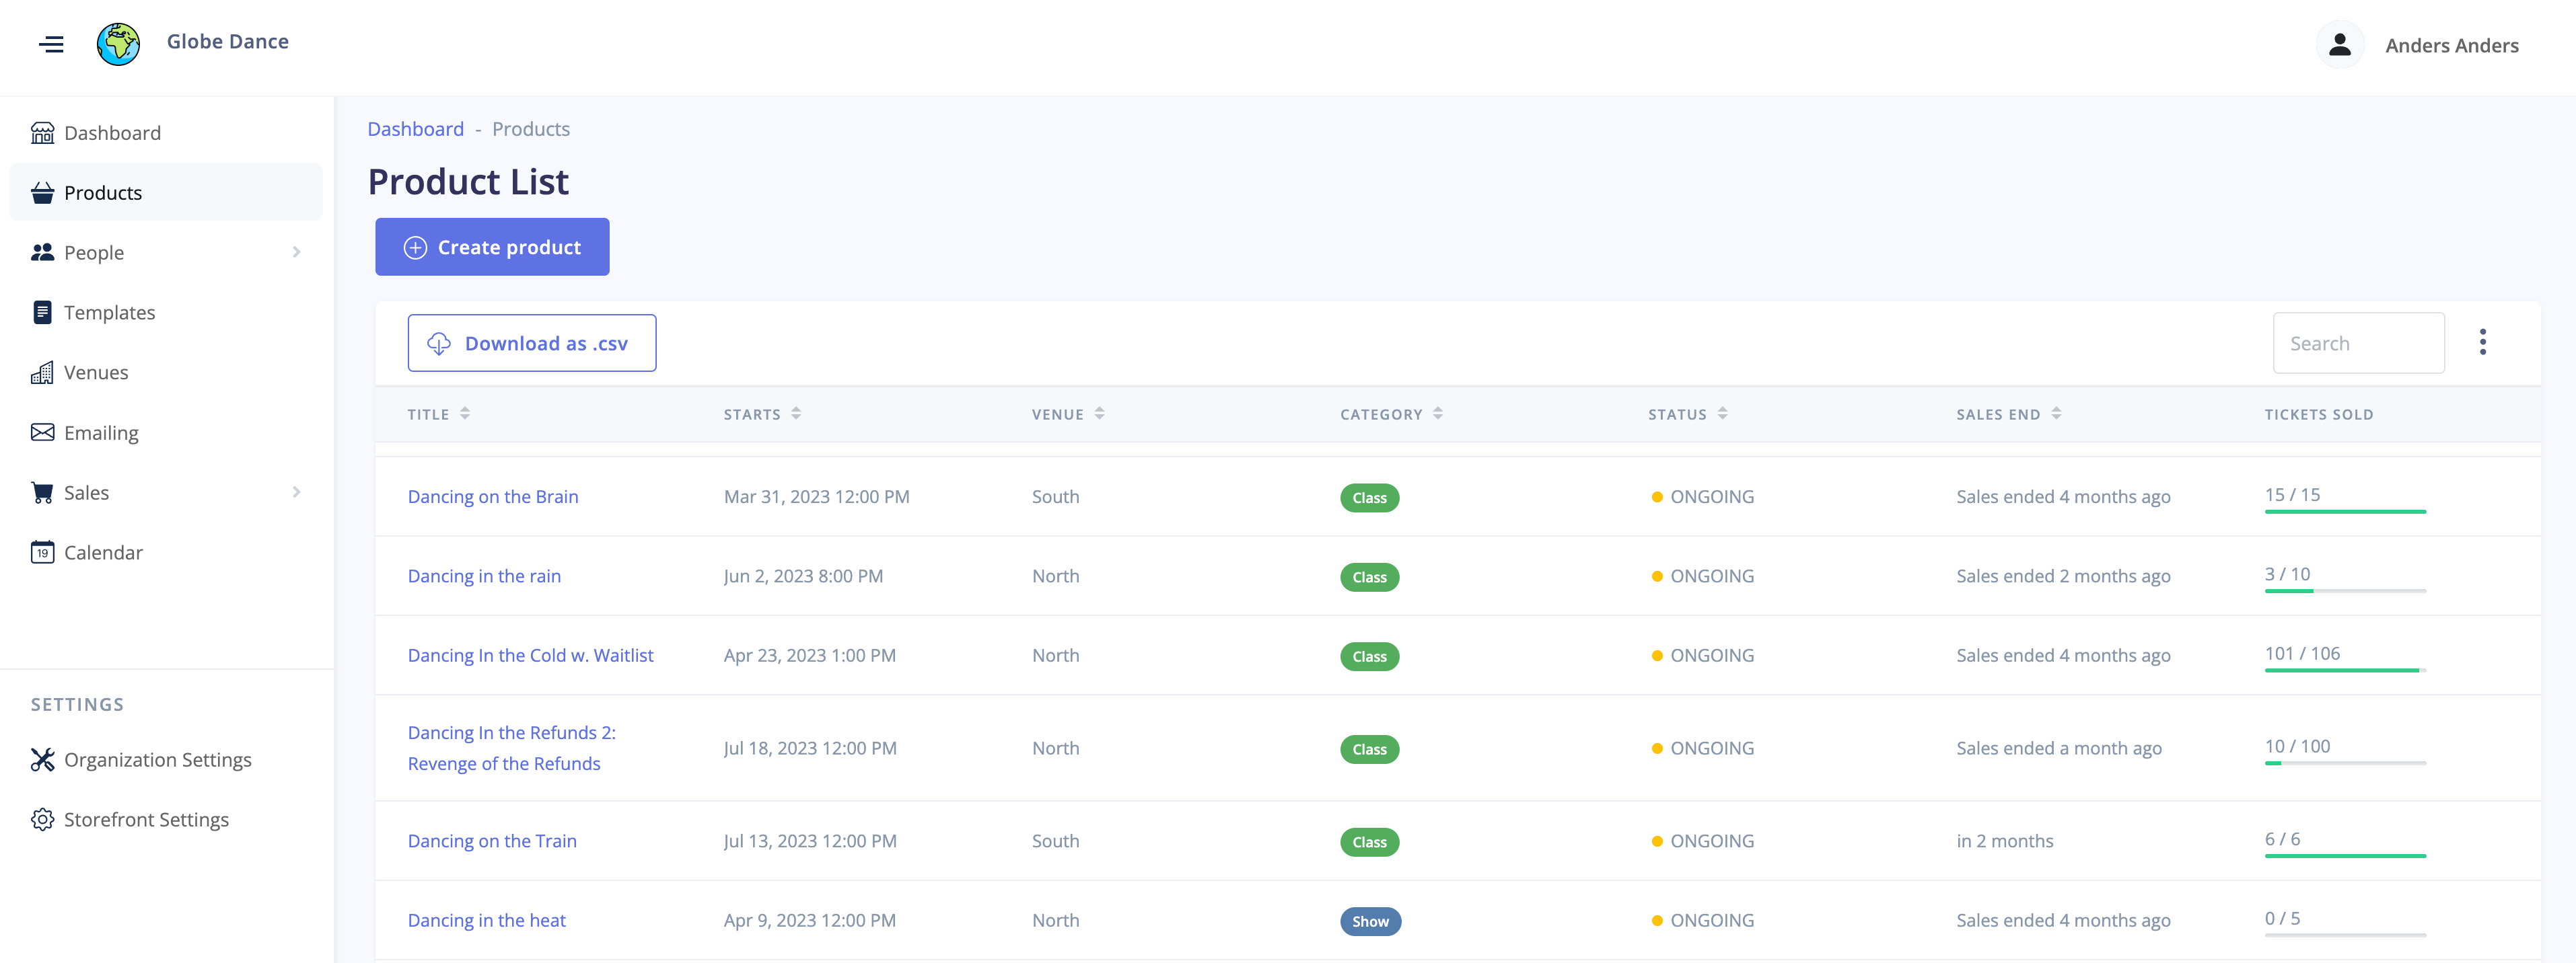Click the Create product button
This screenshot has width=2576, height=963.
point(492,247)
